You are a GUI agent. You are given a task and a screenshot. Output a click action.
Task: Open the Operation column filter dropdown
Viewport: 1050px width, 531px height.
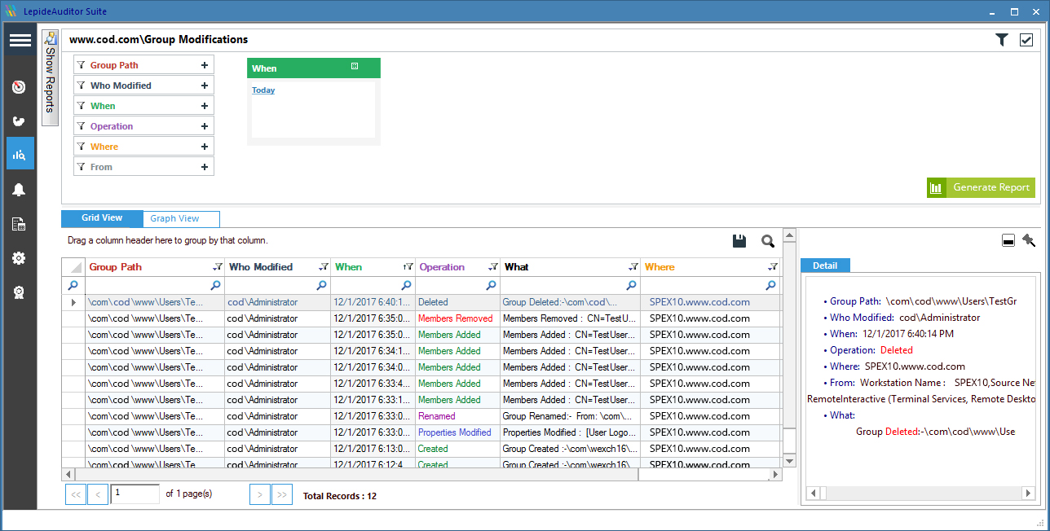(492, 266)
